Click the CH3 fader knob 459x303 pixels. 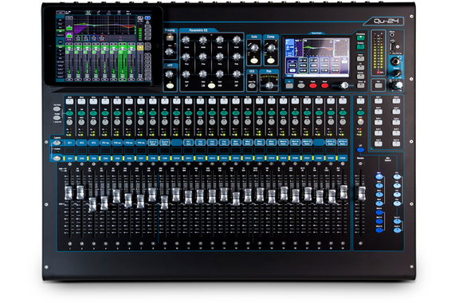(x=92, y=204)
